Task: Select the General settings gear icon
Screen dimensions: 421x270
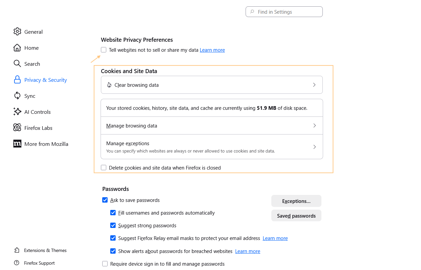Action: pos(17,31)
